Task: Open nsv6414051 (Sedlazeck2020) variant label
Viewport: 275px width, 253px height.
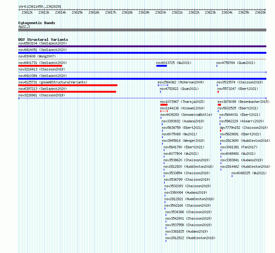Action: pos(43,50)
